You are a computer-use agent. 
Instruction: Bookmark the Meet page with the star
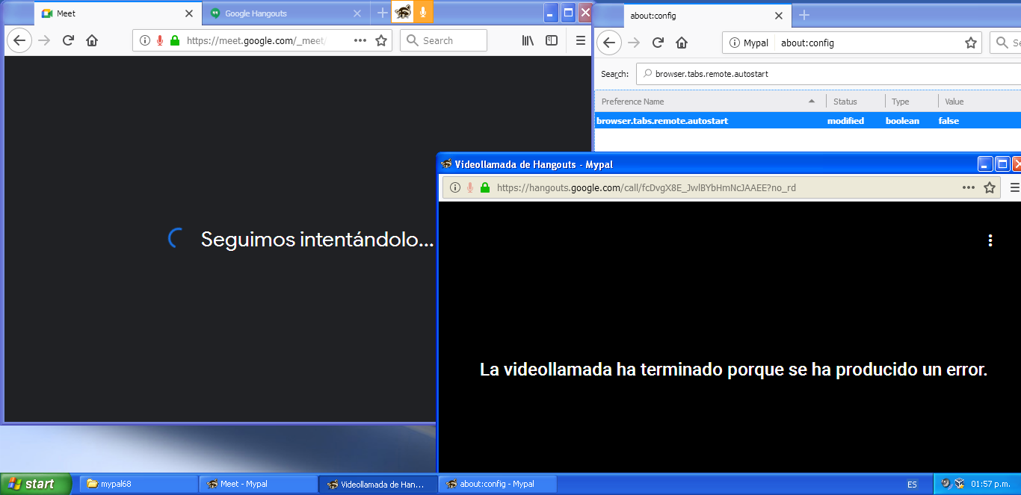(381, 40)
